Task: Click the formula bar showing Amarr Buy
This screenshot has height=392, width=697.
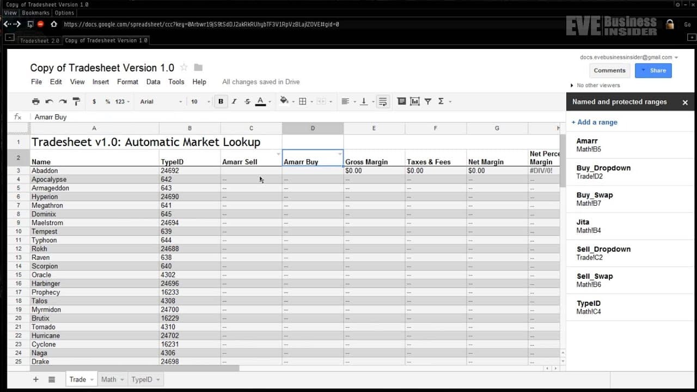Action: point(297,117)
